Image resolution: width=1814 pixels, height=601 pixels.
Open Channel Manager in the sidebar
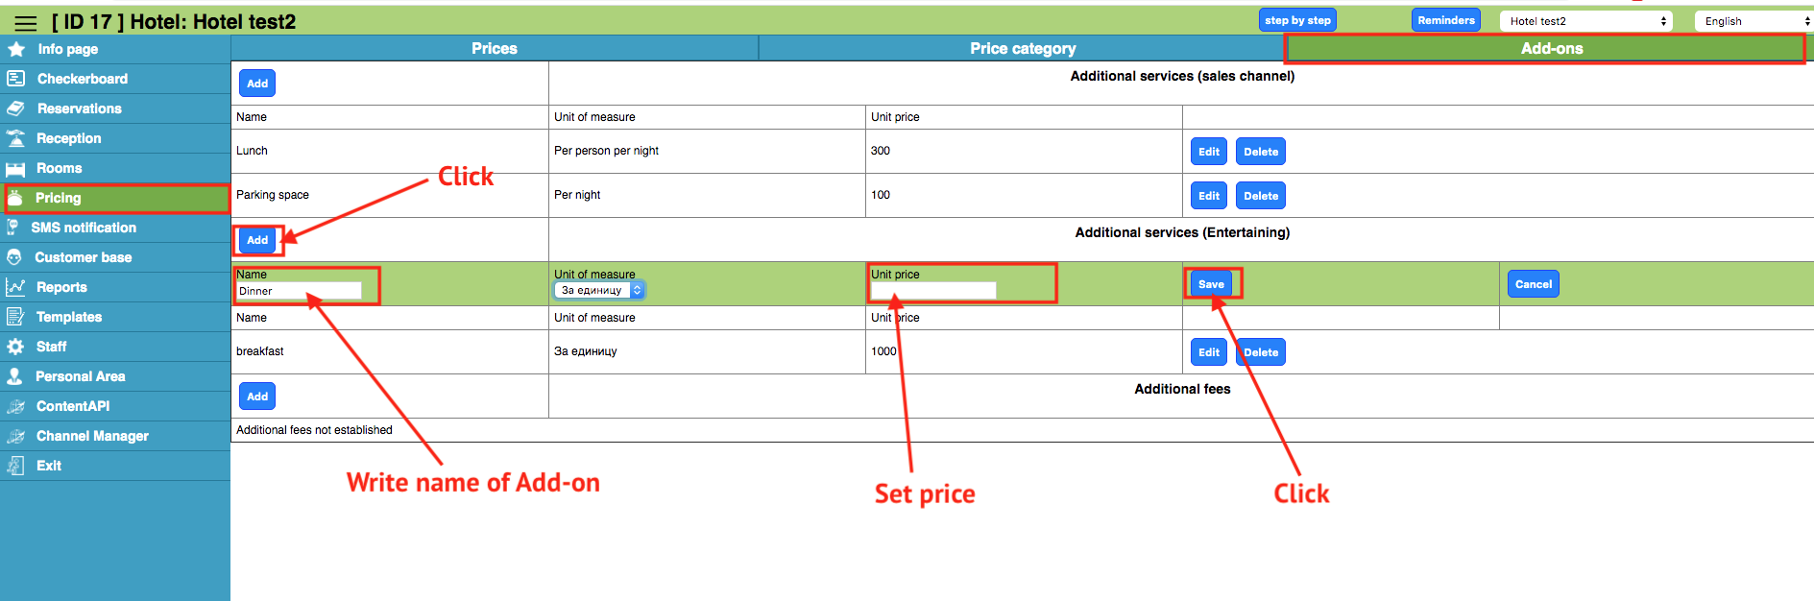[92, 436]
